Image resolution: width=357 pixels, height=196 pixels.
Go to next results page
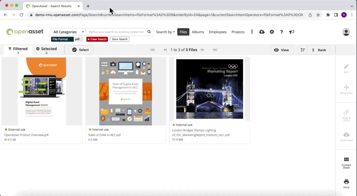pos(203,50)
